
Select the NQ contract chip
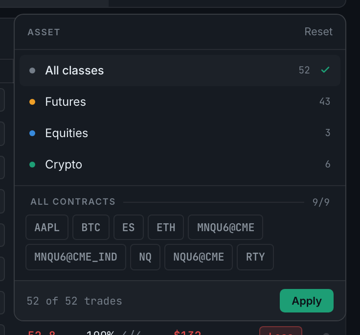point(145,257)
